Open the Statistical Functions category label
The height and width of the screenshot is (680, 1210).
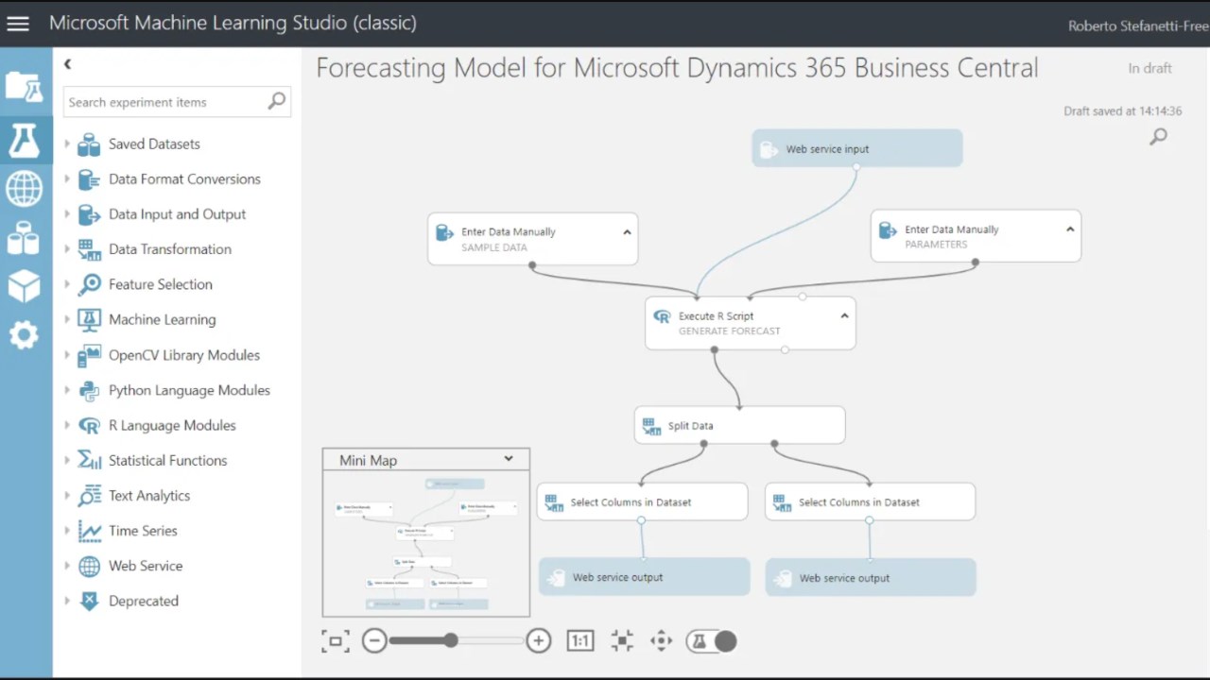click(x=168, y=460)
